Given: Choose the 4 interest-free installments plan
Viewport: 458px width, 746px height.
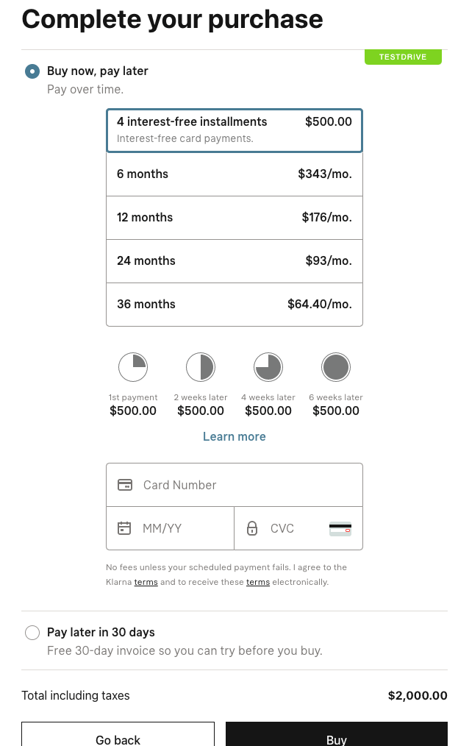Looking at the screenshot, I should tap(234, 130).
